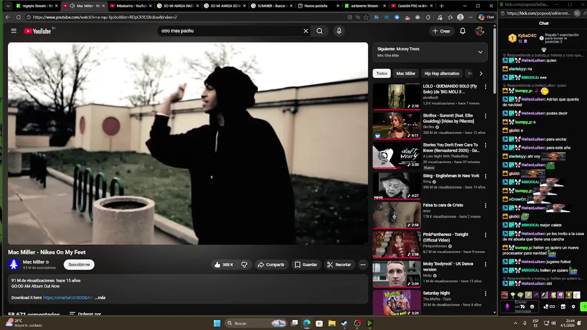
Task: Select the Mac Miller filter chip
Action: (x=406, y=73)
